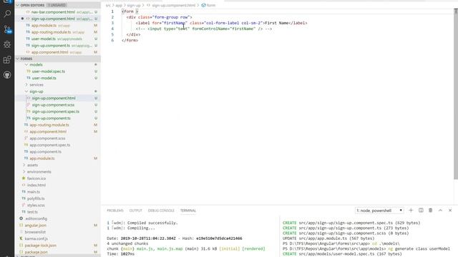The height and width of the screenshot is (257, 458).
Task: Click line number 4 in gutter
Action: point(112,29)
